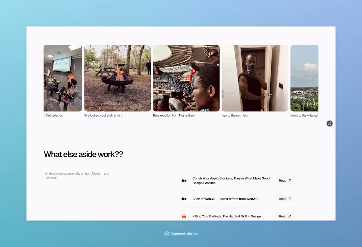Open the gym mirror selfie photo
The height and width of the screenshot is (247, 362).
255,78
